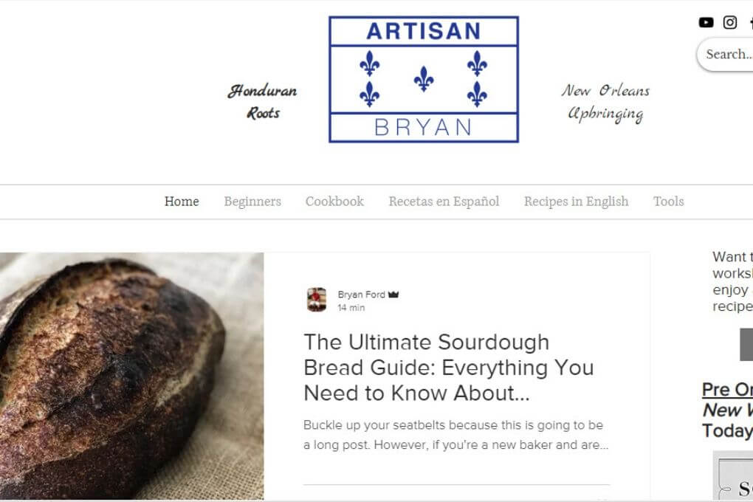Viewport: 753px width, 502px height.
Task: Click the Search input field
Action: (x=725, y=55)
